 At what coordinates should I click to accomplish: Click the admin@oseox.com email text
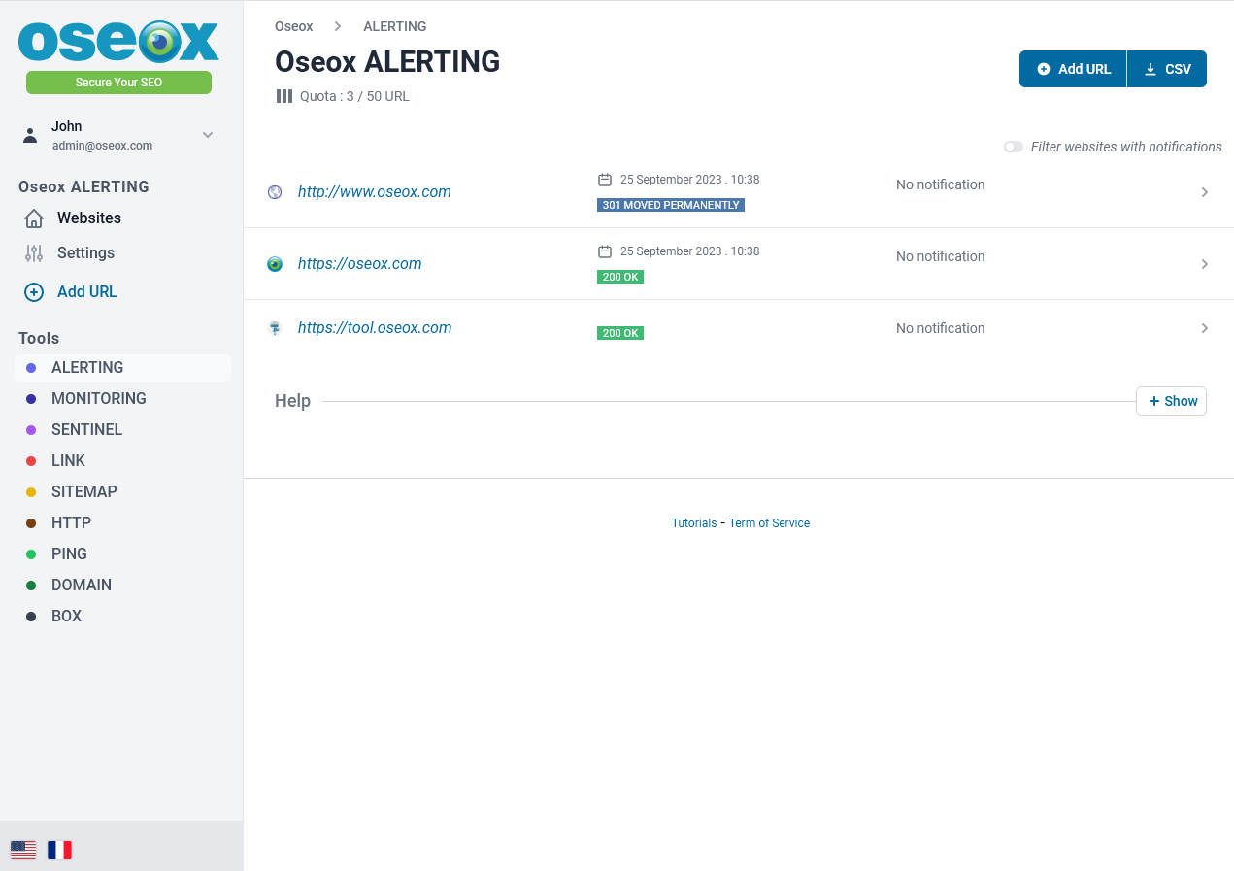(x=102, y=146)
